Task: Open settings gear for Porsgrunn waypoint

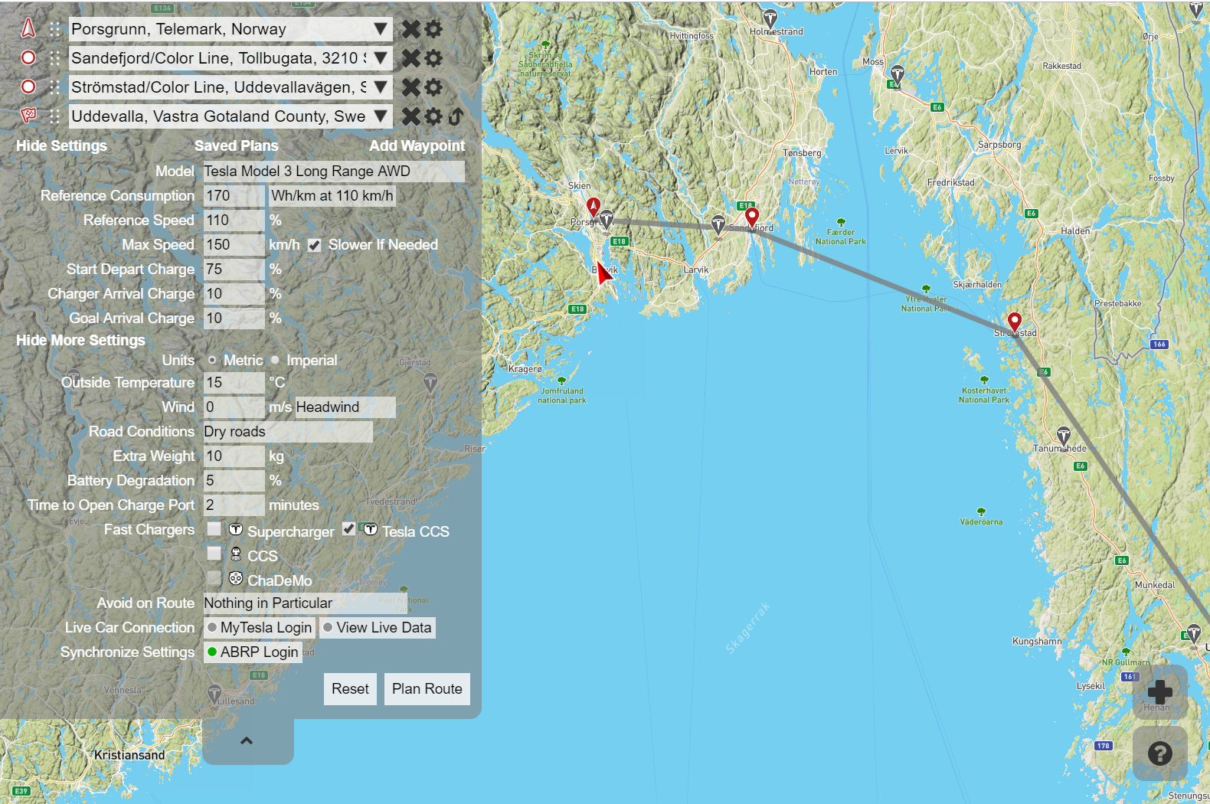Action: pyautogui.click(x=433, y=29)
